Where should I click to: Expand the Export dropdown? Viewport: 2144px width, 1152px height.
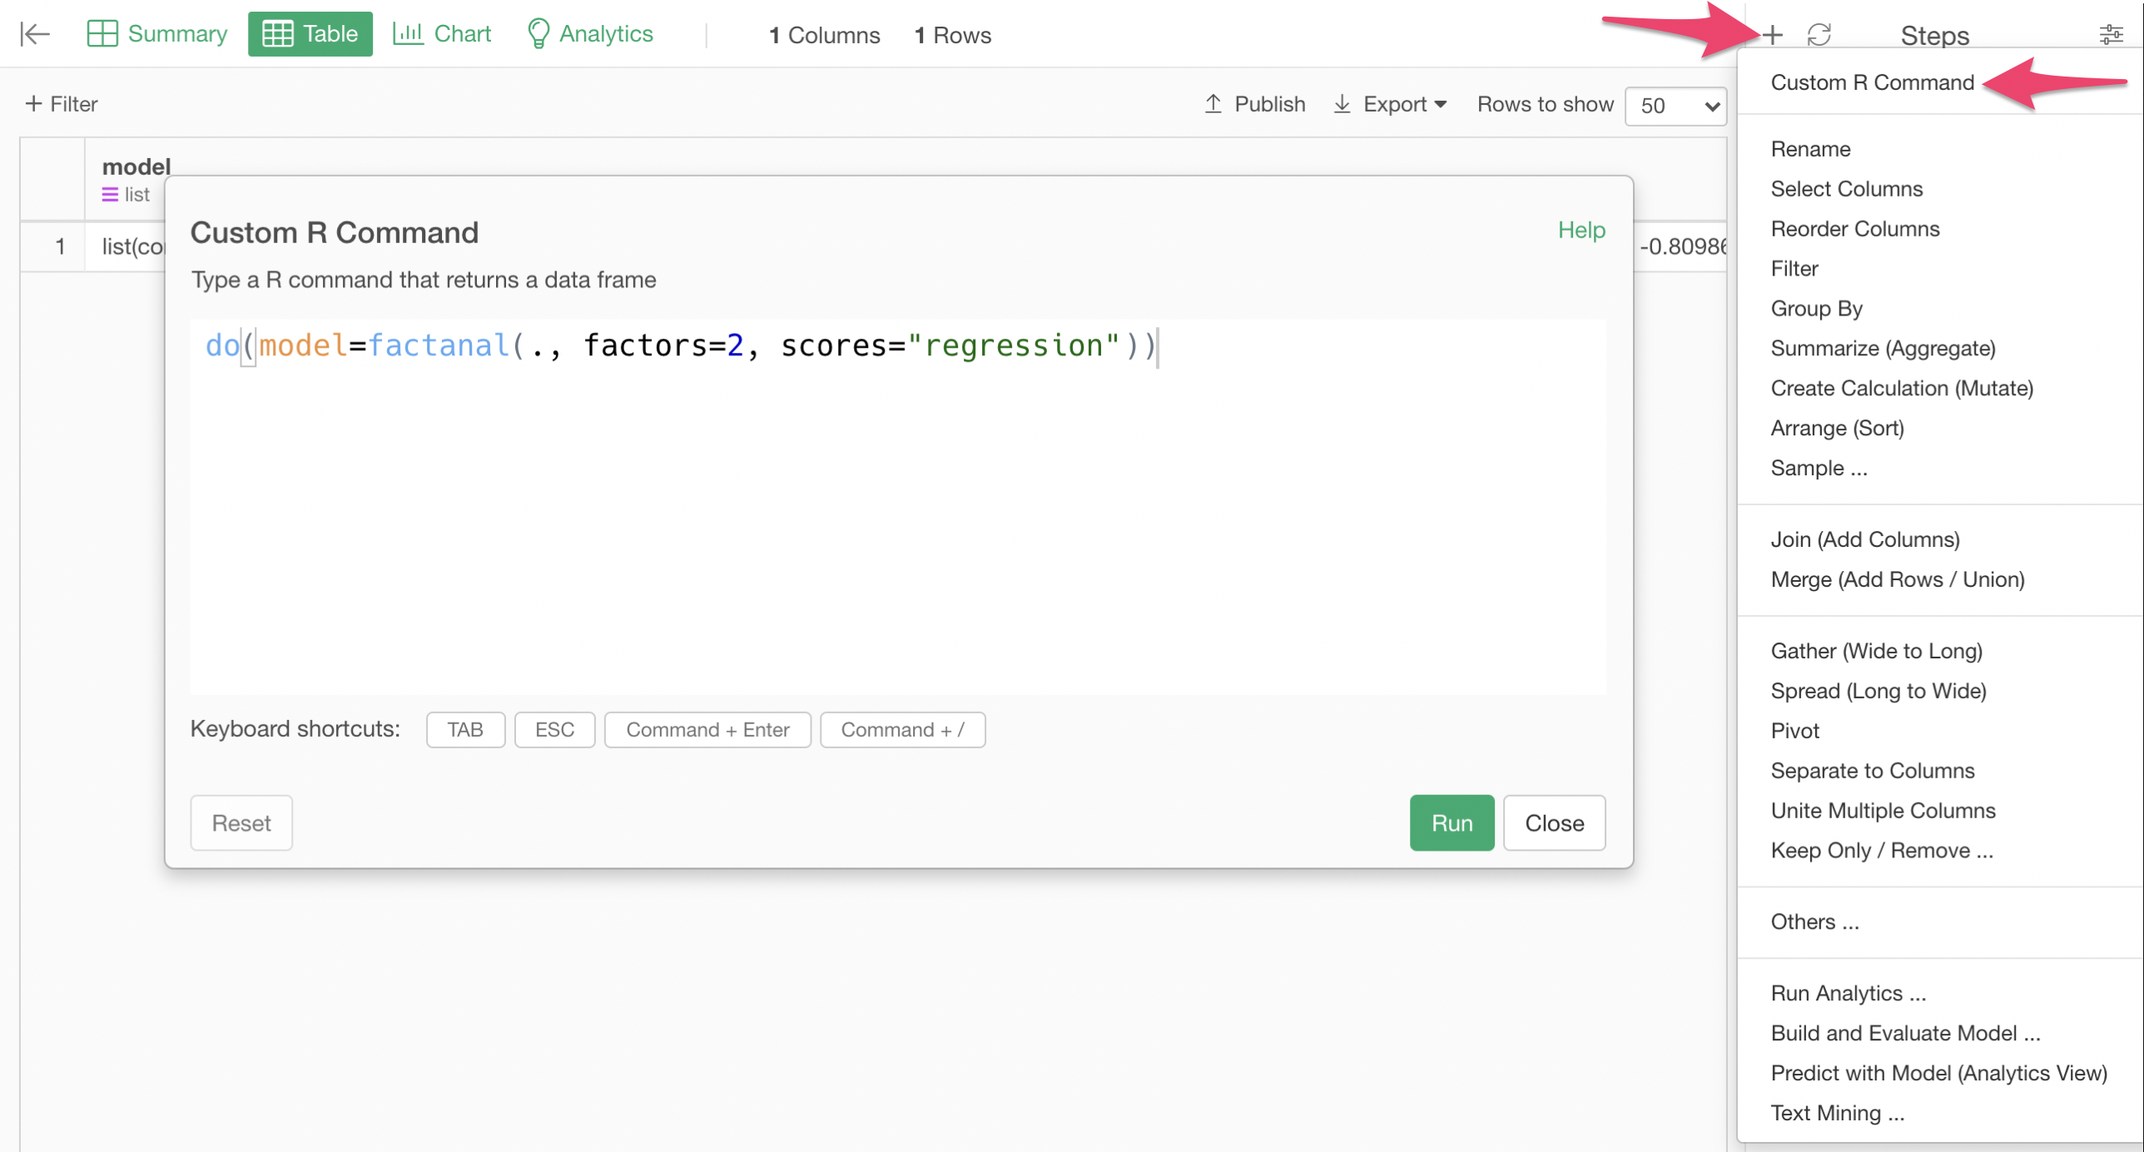tap(1391, 104)
